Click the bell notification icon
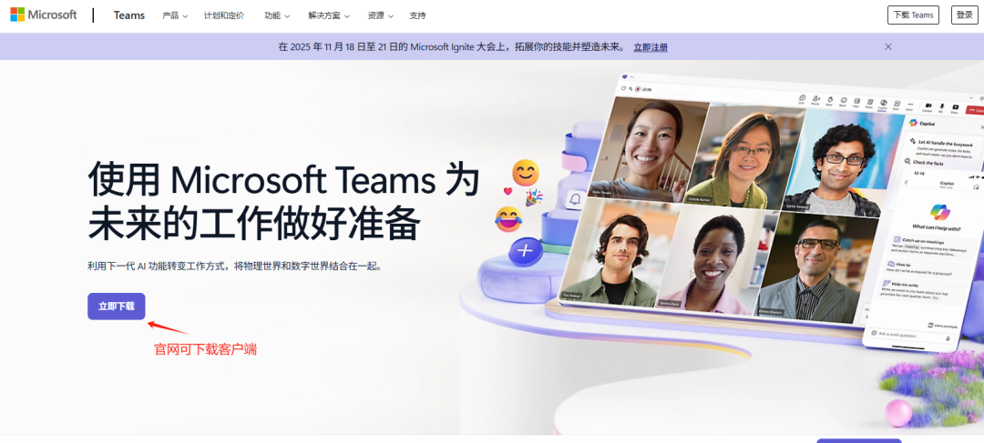The height and width of the screenshot is (443, 984). [574, 200]
